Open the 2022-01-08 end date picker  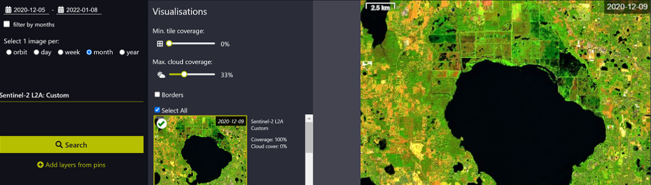82,10
